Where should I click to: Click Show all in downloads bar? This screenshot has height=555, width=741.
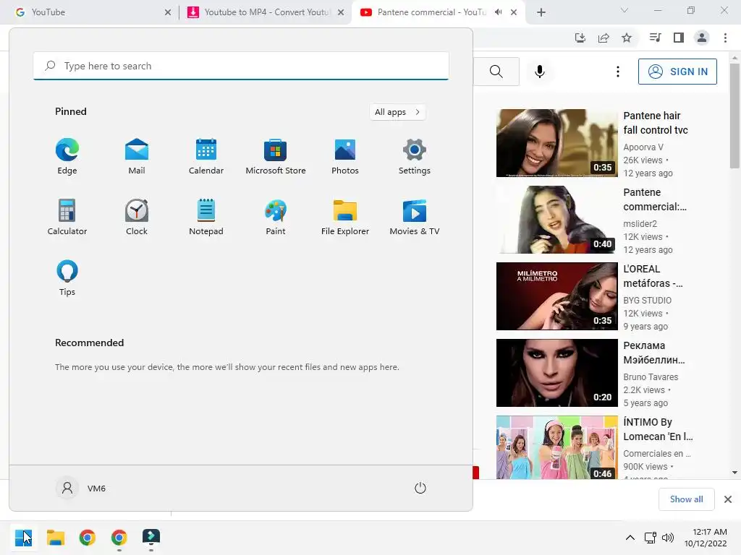click(x=686, y=499)
